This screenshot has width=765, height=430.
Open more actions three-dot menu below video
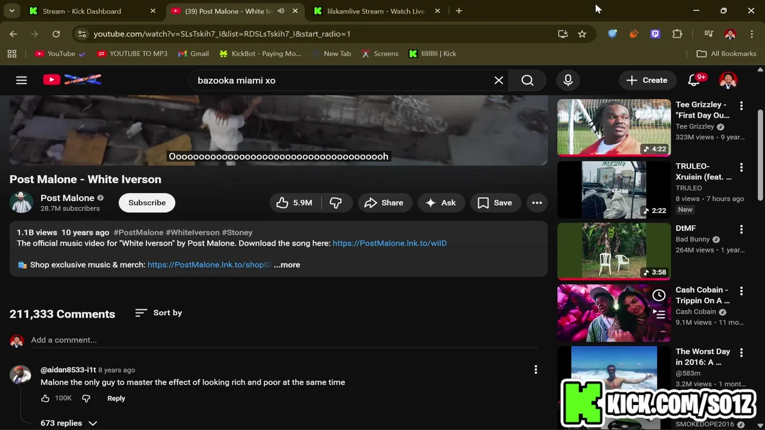(x=537, y=202)
